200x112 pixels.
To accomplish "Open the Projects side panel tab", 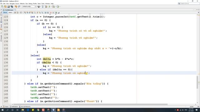I will 1,27.
